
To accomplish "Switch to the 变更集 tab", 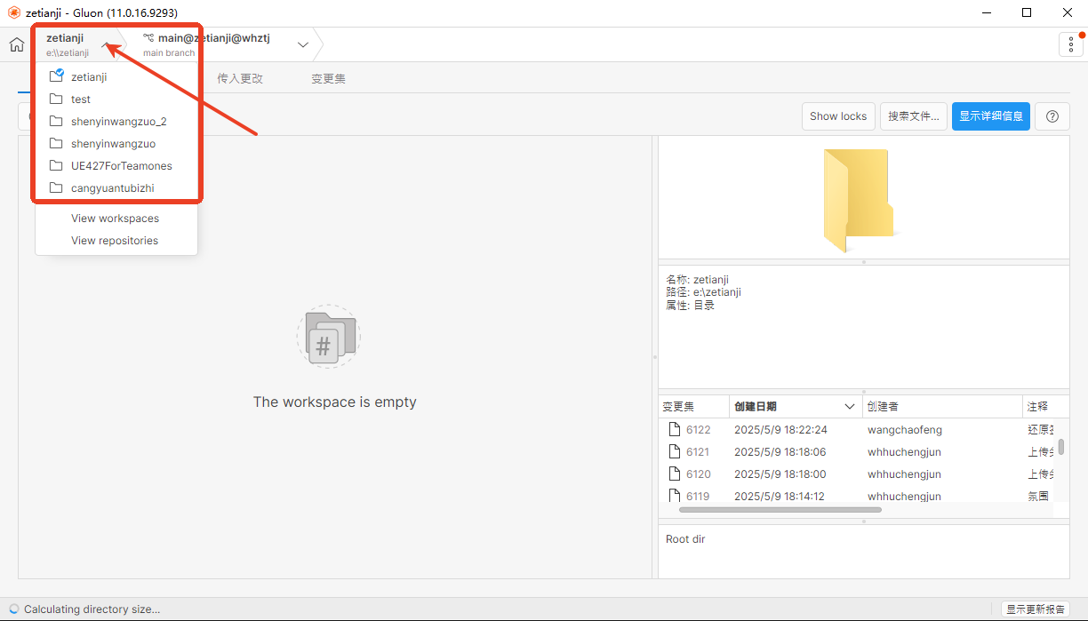I will [328, 78].
